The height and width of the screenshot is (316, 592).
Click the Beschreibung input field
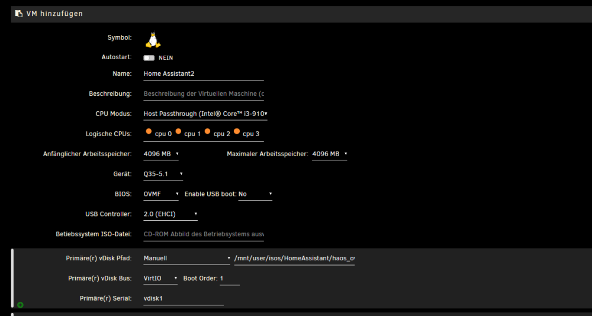[204, 93]
